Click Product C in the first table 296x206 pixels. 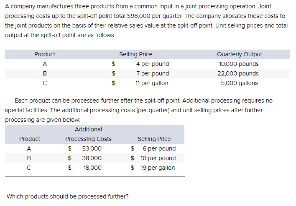click(x=45, y=83)
